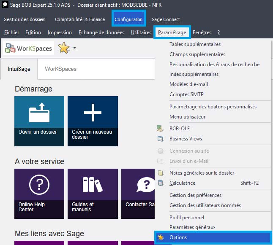
Task: Expand the Utilitaires menu
Action: (141, 32)
